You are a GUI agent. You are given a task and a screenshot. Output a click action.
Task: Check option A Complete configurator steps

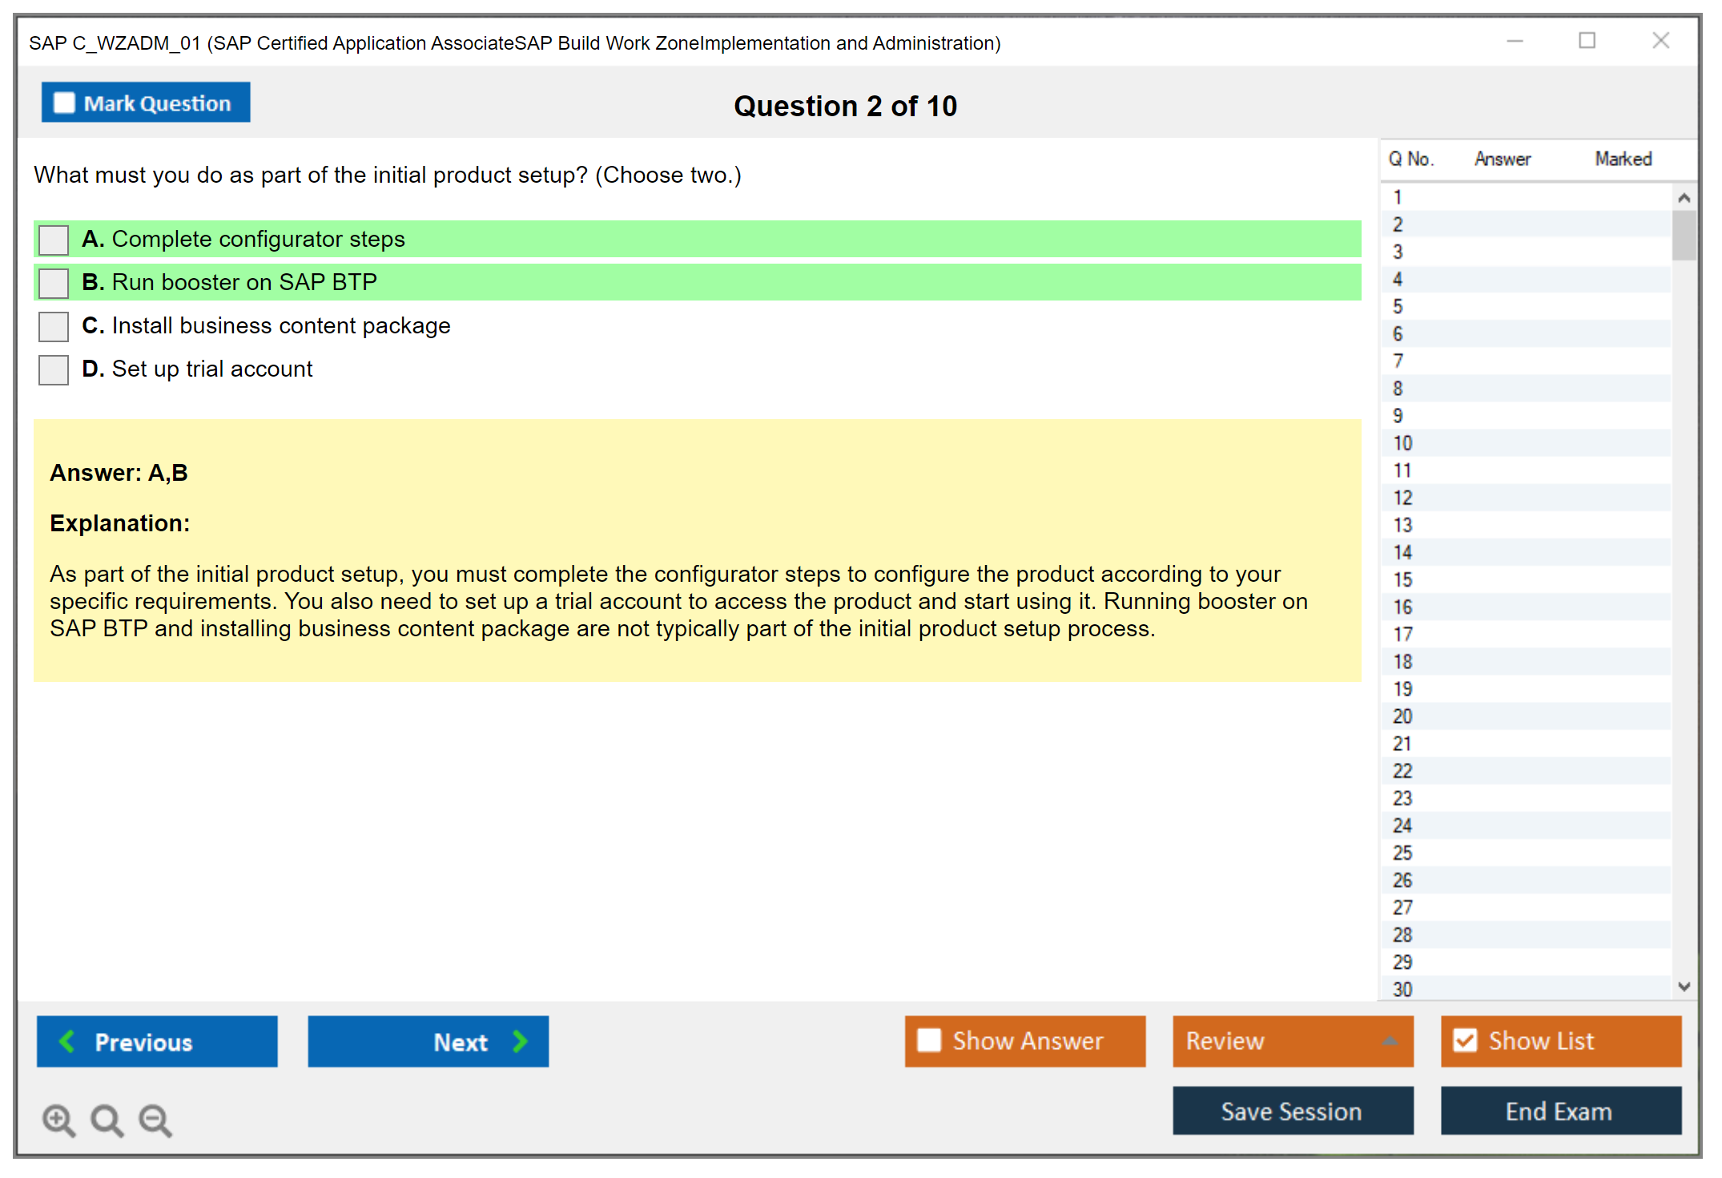click(x=54, y=240)
